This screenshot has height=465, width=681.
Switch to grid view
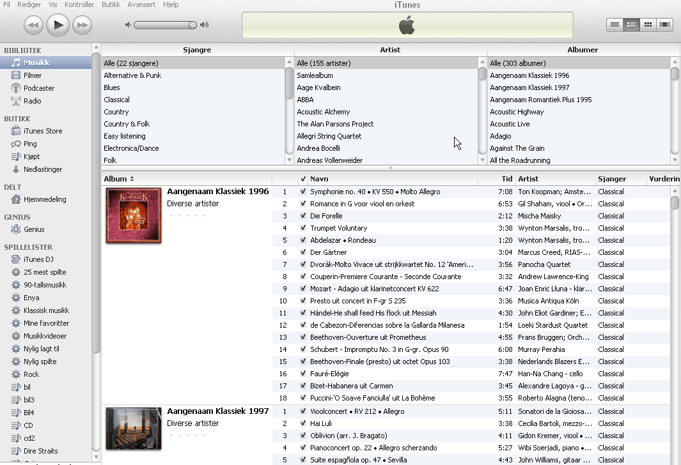(x=648, y=25)
